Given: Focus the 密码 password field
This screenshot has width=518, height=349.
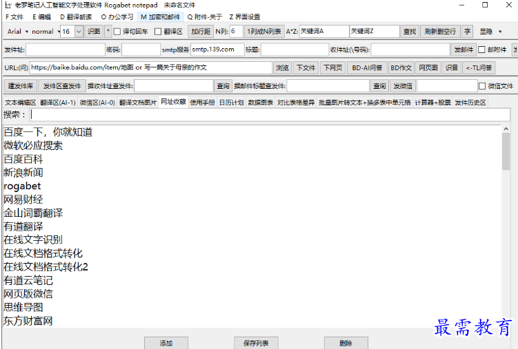Looking at the screenshot, I should click(x=141, y=50).
